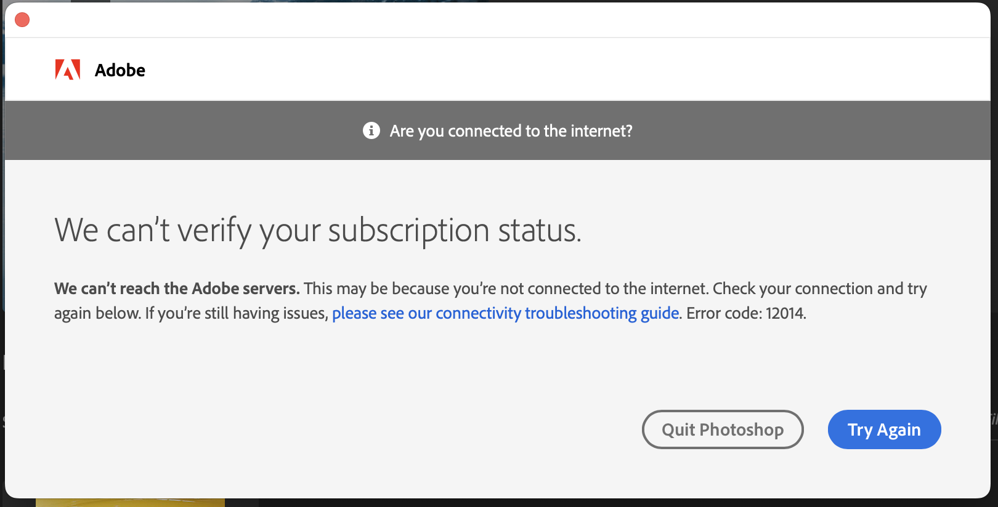Click the info icon in gray banner

coord(371,130)
